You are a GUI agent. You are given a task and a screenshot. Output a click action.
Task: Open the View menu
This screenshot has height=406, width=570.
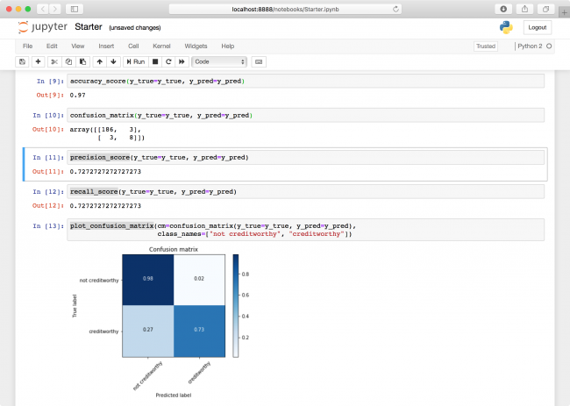pos(78,46)
